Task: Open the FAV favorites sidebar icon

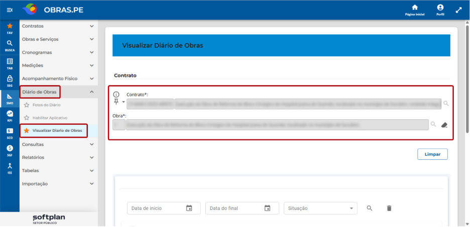Action: (10, 28)
